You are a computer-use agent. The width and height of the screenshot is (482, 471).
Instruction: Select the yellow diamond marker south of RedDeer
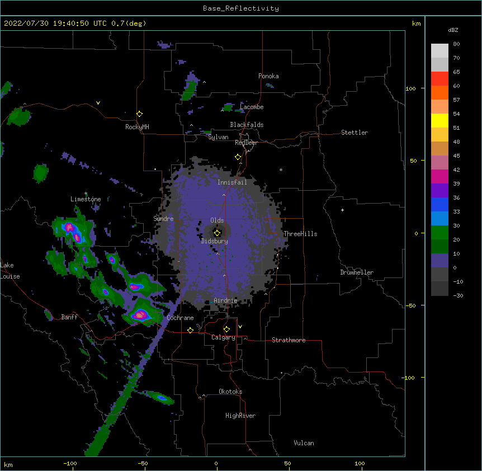pyautogui.click(x=238, y=157)
